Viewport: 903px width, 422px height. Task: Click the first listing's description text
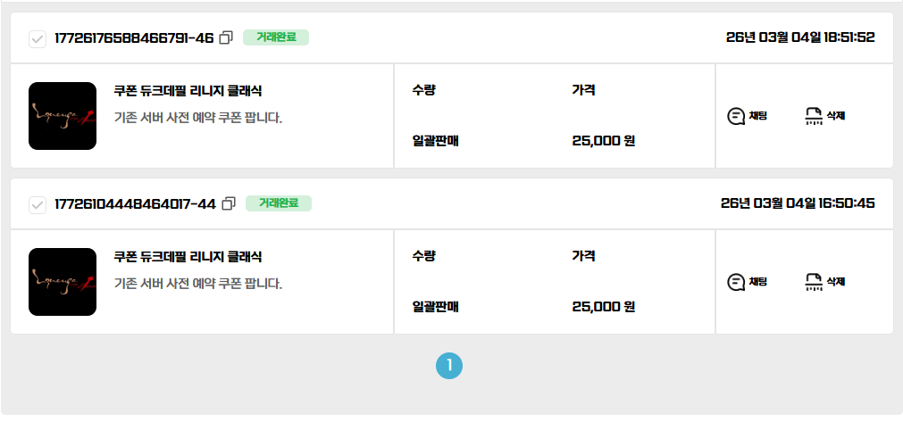(198, 117)
